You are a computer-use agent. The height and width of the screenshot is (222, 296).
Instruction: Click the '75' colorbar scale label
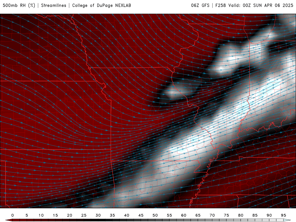pyautogui.click(x=226, y=215)
